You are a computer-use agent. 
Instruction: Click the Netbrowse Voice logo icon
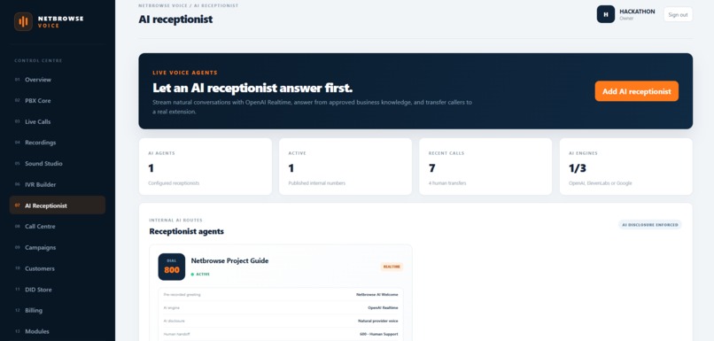click(23, 21)
